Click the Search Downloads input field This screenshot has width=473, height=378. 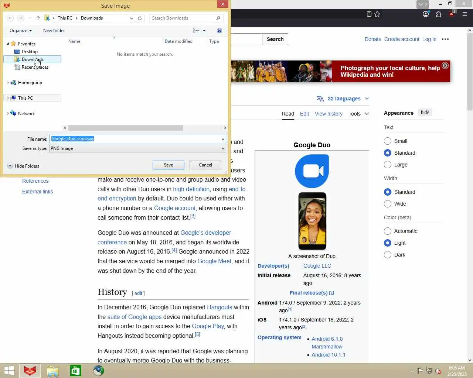pos(183,18)
